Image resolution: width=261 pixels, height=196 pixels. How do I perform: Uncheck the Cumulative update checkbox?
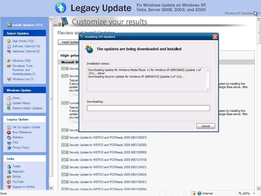pyautogui.click(x=63, y=103)
